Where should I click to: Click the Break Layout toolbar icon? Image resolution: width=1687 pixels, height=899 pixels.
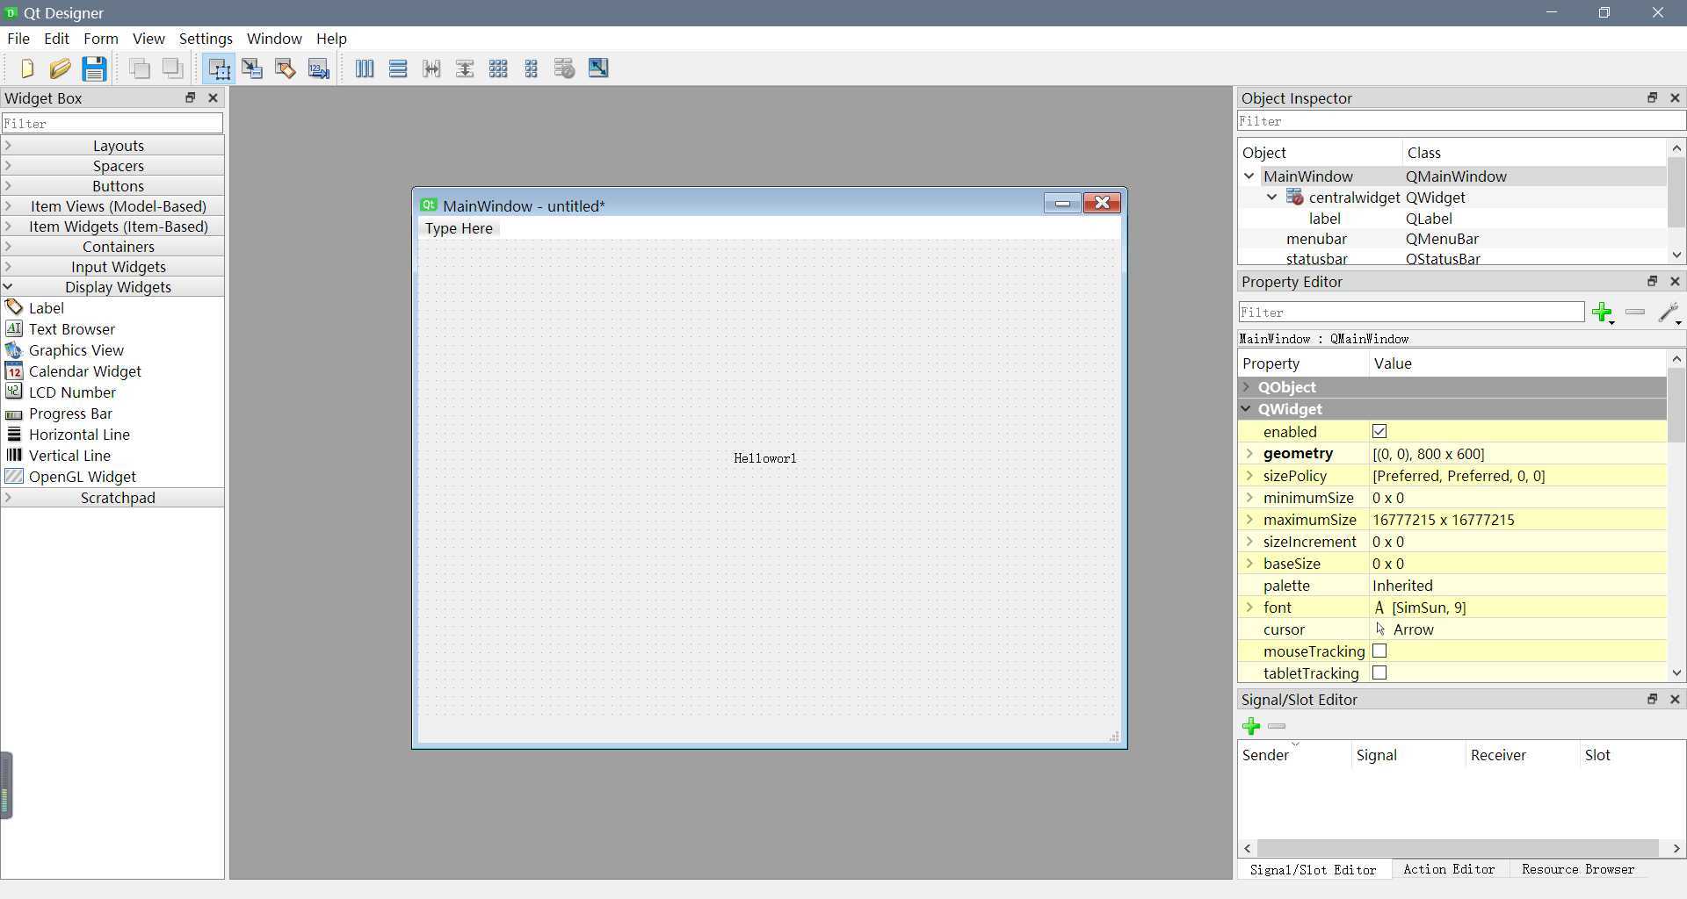(565, 68)
